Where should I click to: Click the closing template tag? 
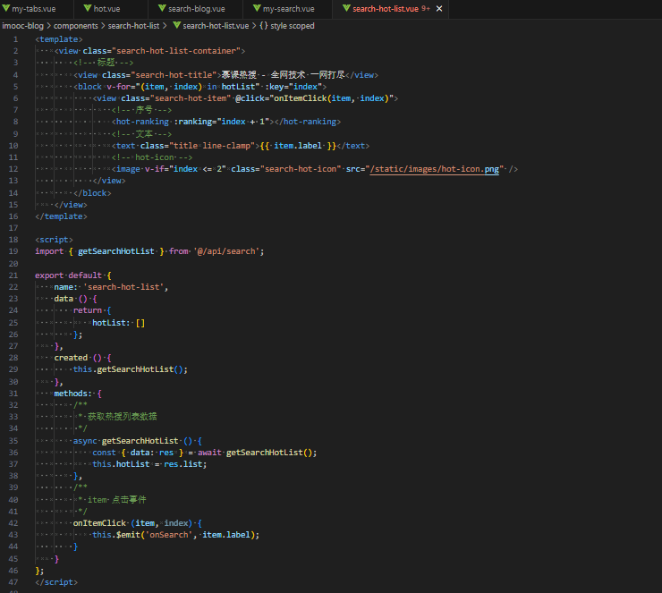tap(61, 216)
